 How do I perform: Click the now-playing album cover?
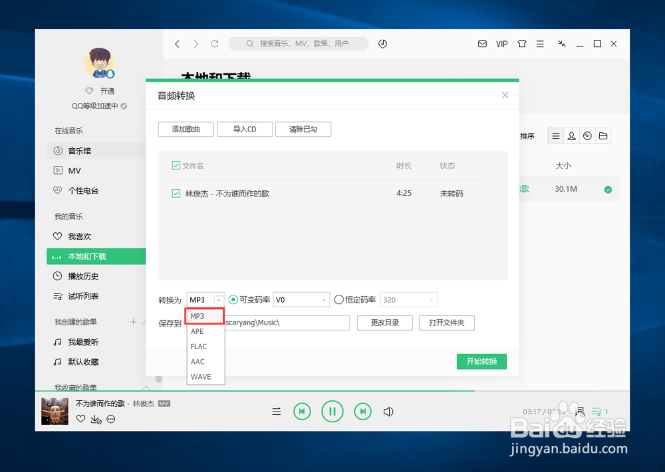pyautogui.click(x=55, y=411)
